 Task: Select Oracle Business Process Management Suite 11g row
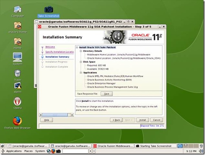(112, 87)
